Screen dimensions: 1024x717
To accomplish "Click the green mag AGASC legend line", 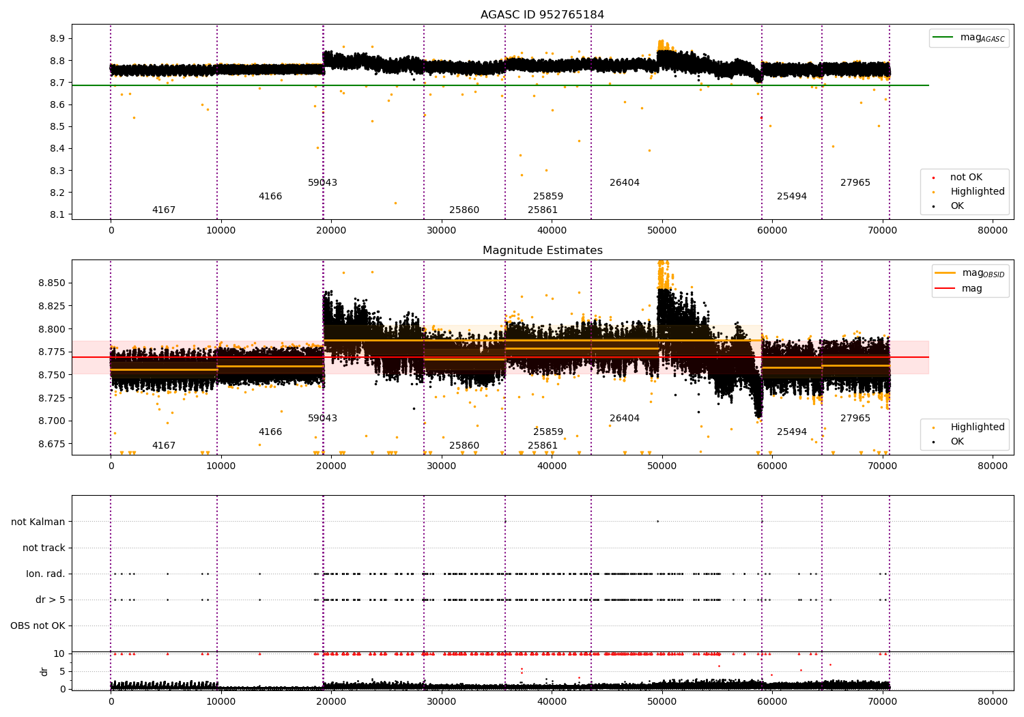I will [943, 38].
